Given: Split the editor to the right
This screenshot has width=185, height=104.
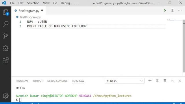Looking at the screenshot, I should (x=173, y=10).
